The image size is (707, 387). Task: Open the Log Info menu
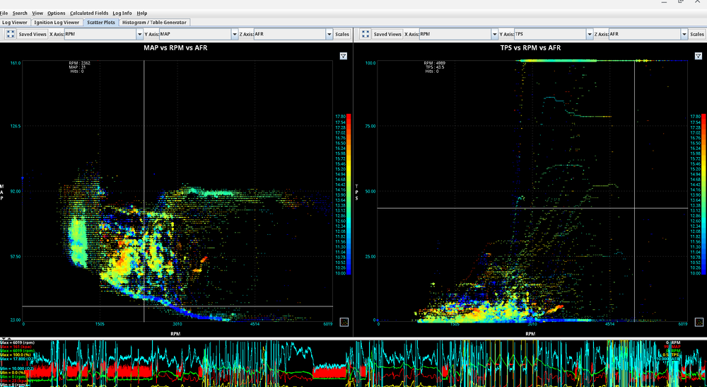pyautogui.click(x=122, y=13)
